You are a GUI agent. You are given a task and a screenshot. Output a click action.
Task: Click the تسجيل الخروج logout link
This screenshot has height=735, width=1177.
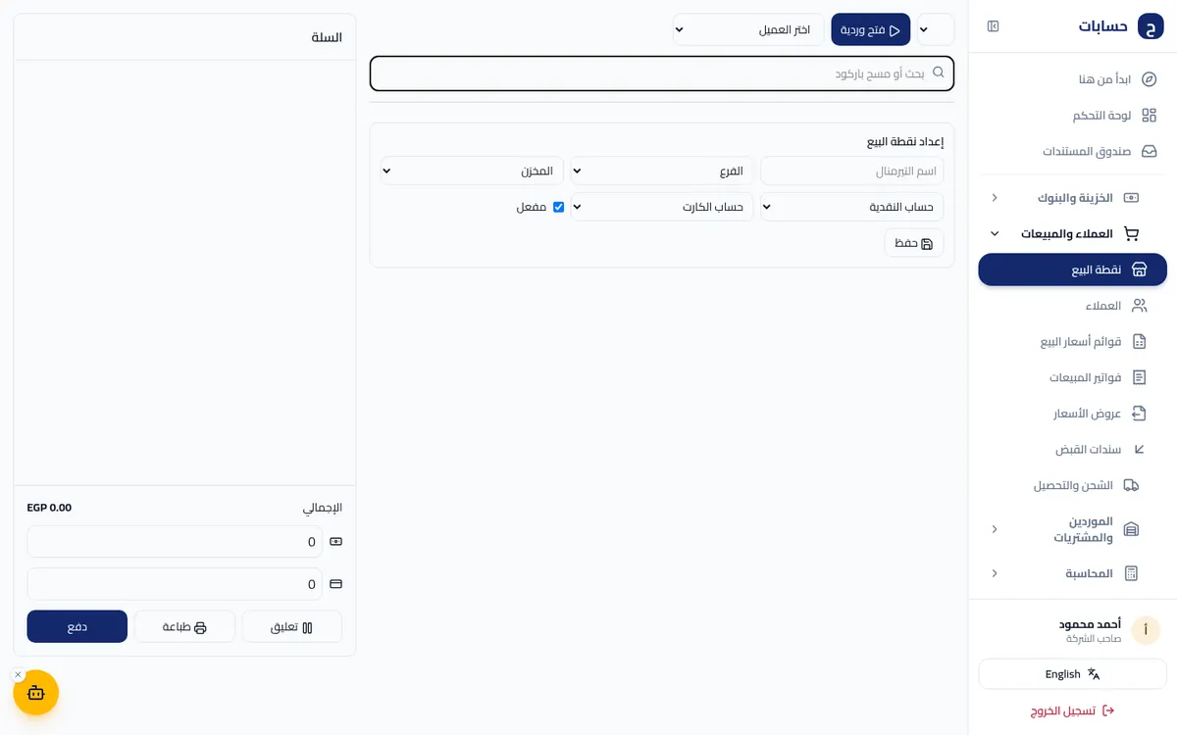(1073, 710)
